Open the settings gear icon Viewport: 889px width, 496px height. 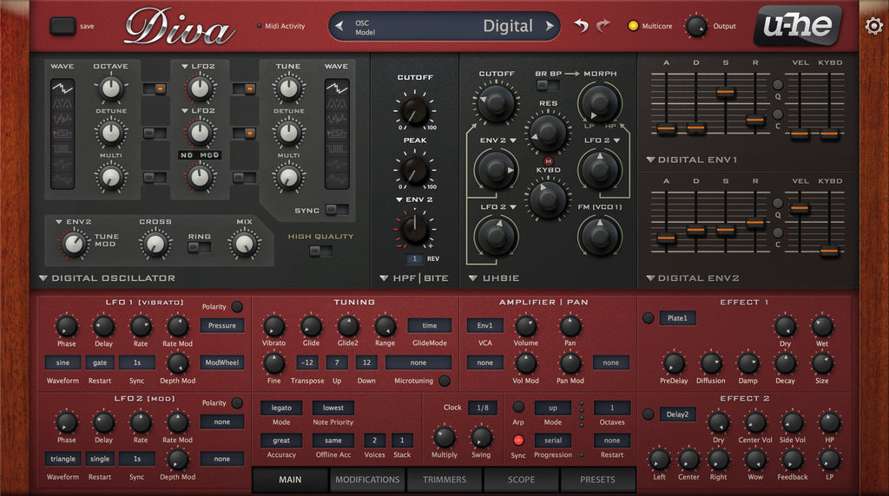point(873,25)
